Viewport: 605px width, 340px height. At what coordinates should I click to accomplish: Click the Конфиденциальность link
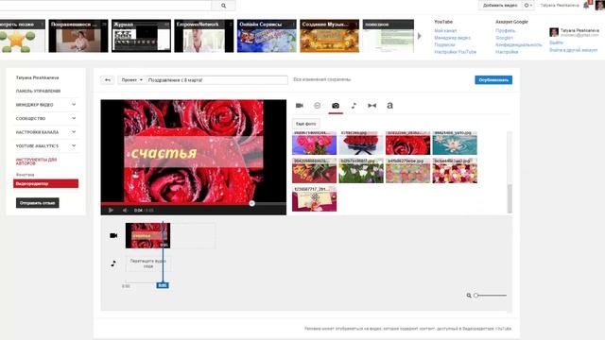[x=519, y=44]
